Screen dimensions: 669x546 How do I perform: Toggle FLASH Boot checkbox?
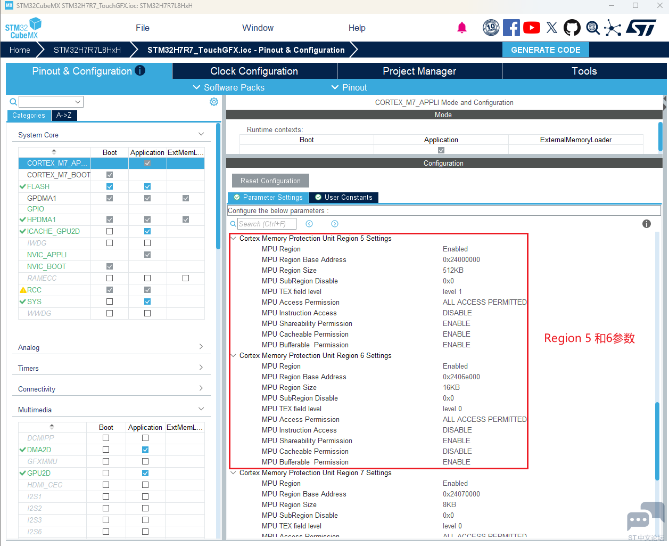(110, 186)
